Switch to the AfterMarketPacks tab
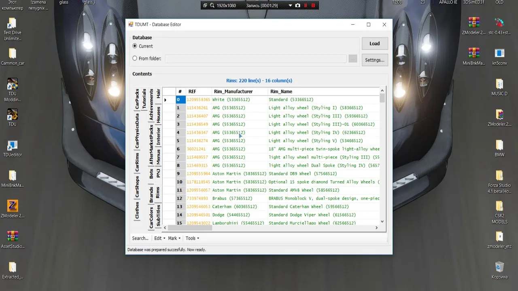Screen dimensions: 518x291 click(x=151, y=144)
